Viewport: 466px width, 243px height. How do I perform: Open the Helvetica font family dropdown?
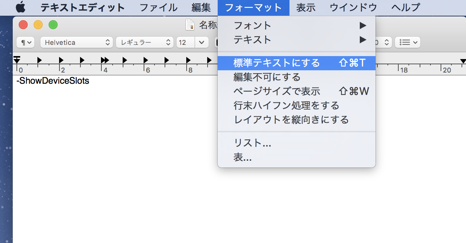coord(77,42)
